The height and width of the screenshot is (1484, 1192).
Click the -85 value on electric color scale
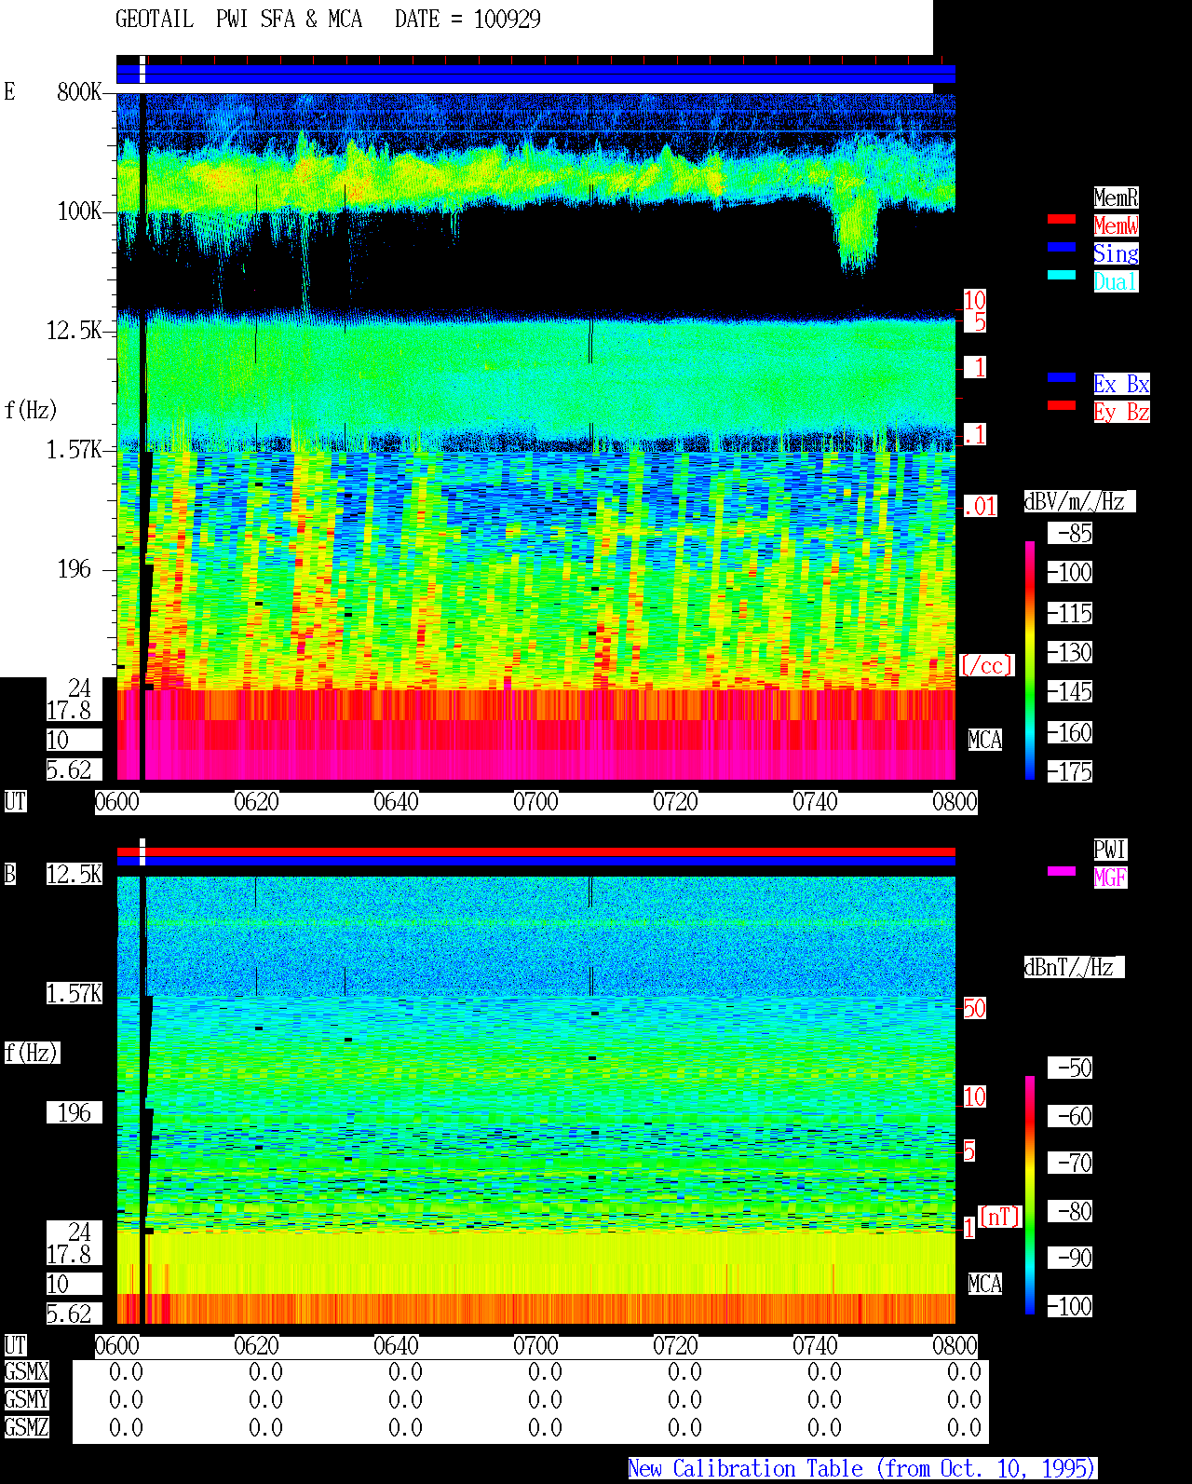1071,533
